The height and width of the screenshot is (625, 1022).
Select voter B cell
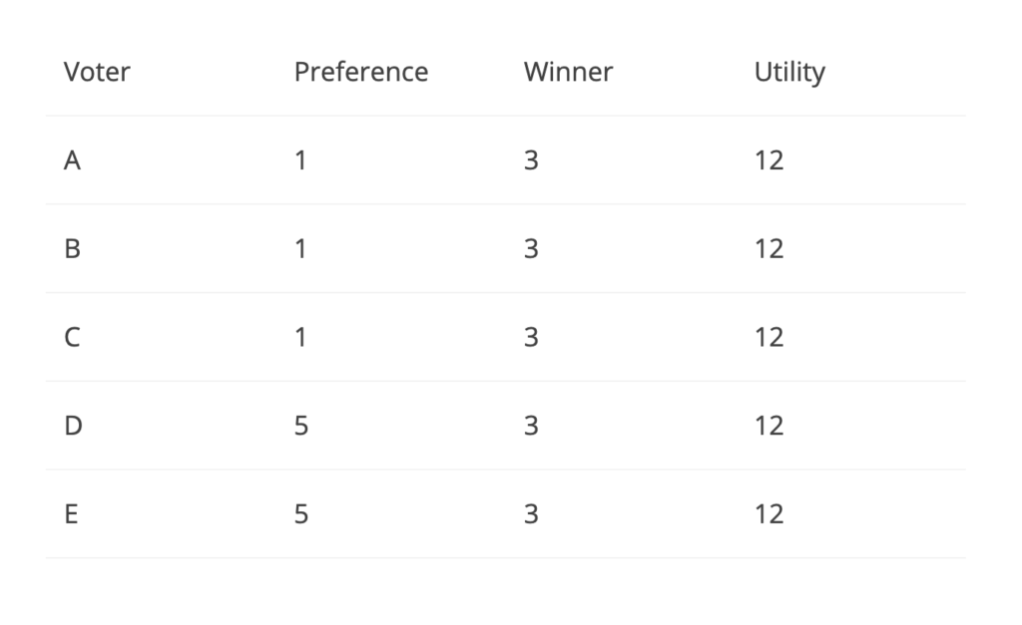(x=72, y=248)
